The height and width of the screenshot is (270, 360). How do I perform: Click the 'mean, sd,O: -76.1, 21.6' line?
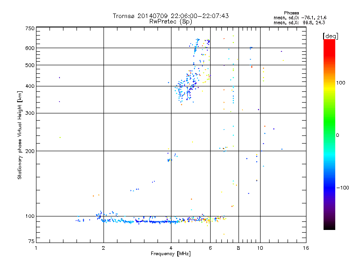click(300, 18)
